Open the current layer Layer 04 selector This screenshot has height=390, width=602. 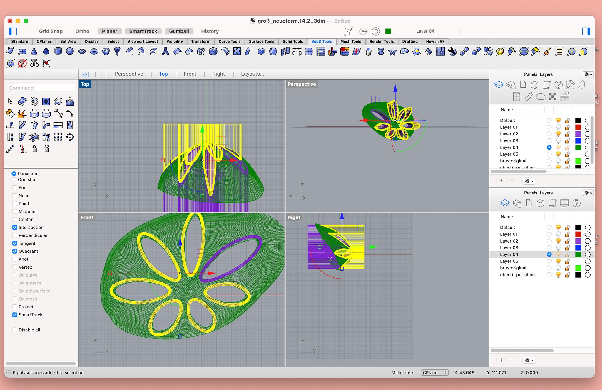point(425,31)
